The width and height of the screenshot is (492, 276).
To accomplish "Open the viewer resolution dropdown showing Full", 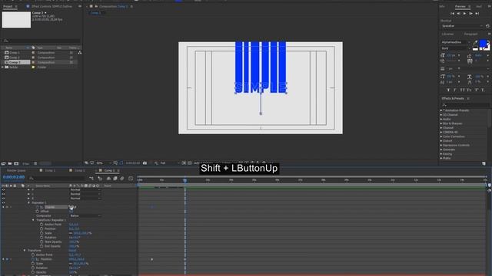I will tap(169, 163).
